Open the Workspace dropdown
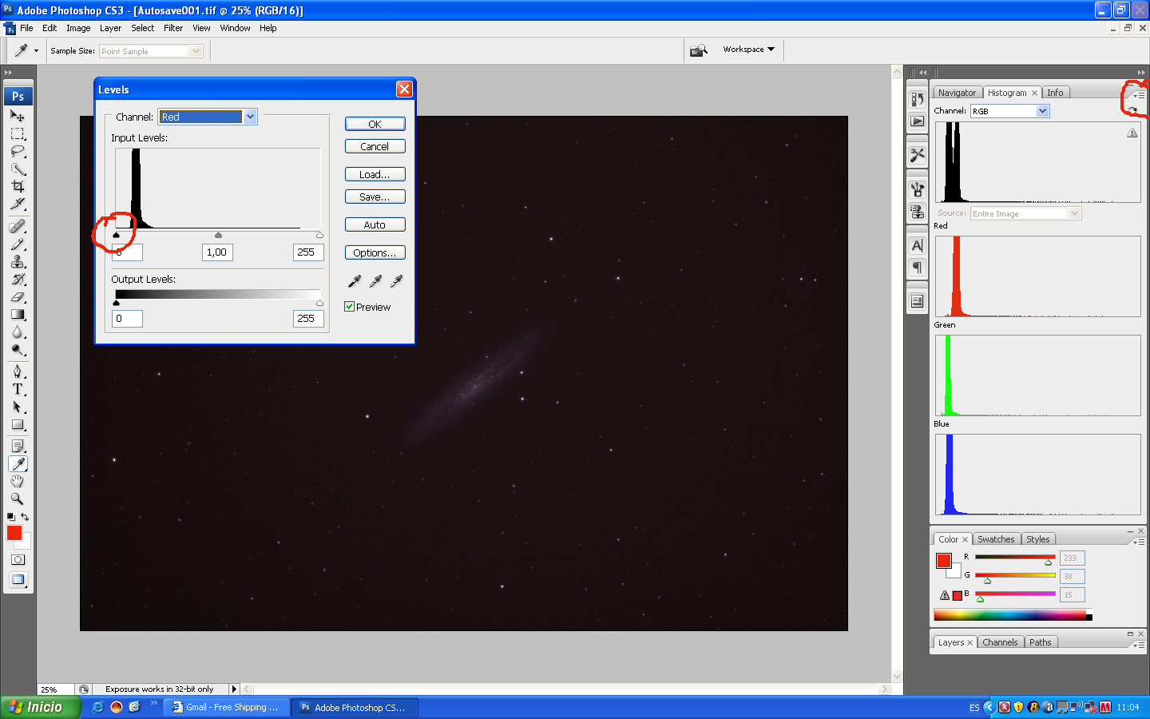1150x719 pixels. (x=748, y=50)
